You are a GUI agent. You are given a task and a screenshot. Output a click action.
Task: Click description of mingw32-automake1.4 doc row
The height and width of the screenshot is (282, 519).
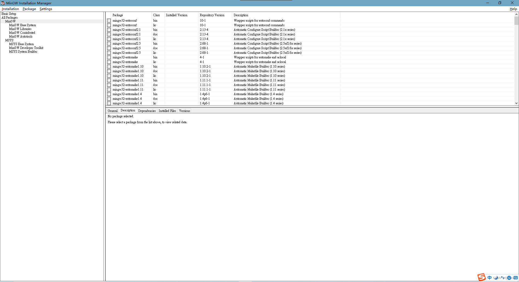tap(258, 99)
